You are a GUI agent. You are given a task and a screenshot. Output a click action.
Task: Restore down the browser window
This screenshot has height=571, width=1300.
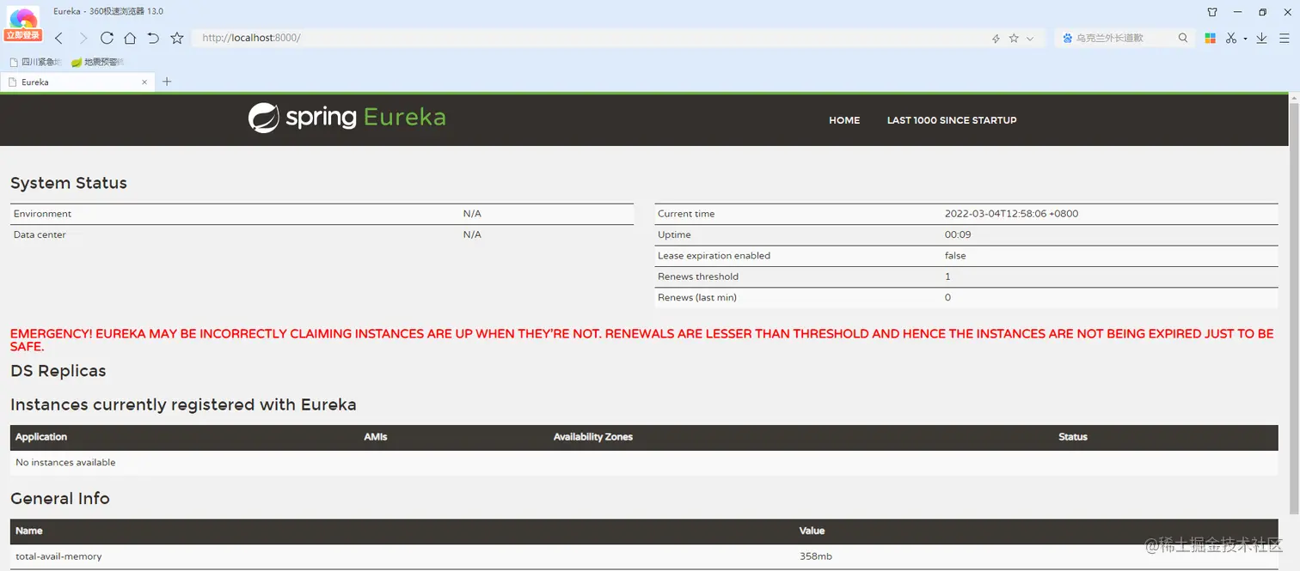1262,12
